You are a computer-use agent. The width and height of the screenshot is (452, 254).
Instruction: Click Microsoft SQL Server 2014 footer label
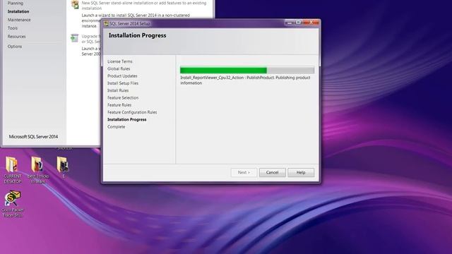click(x=33, y=136)
